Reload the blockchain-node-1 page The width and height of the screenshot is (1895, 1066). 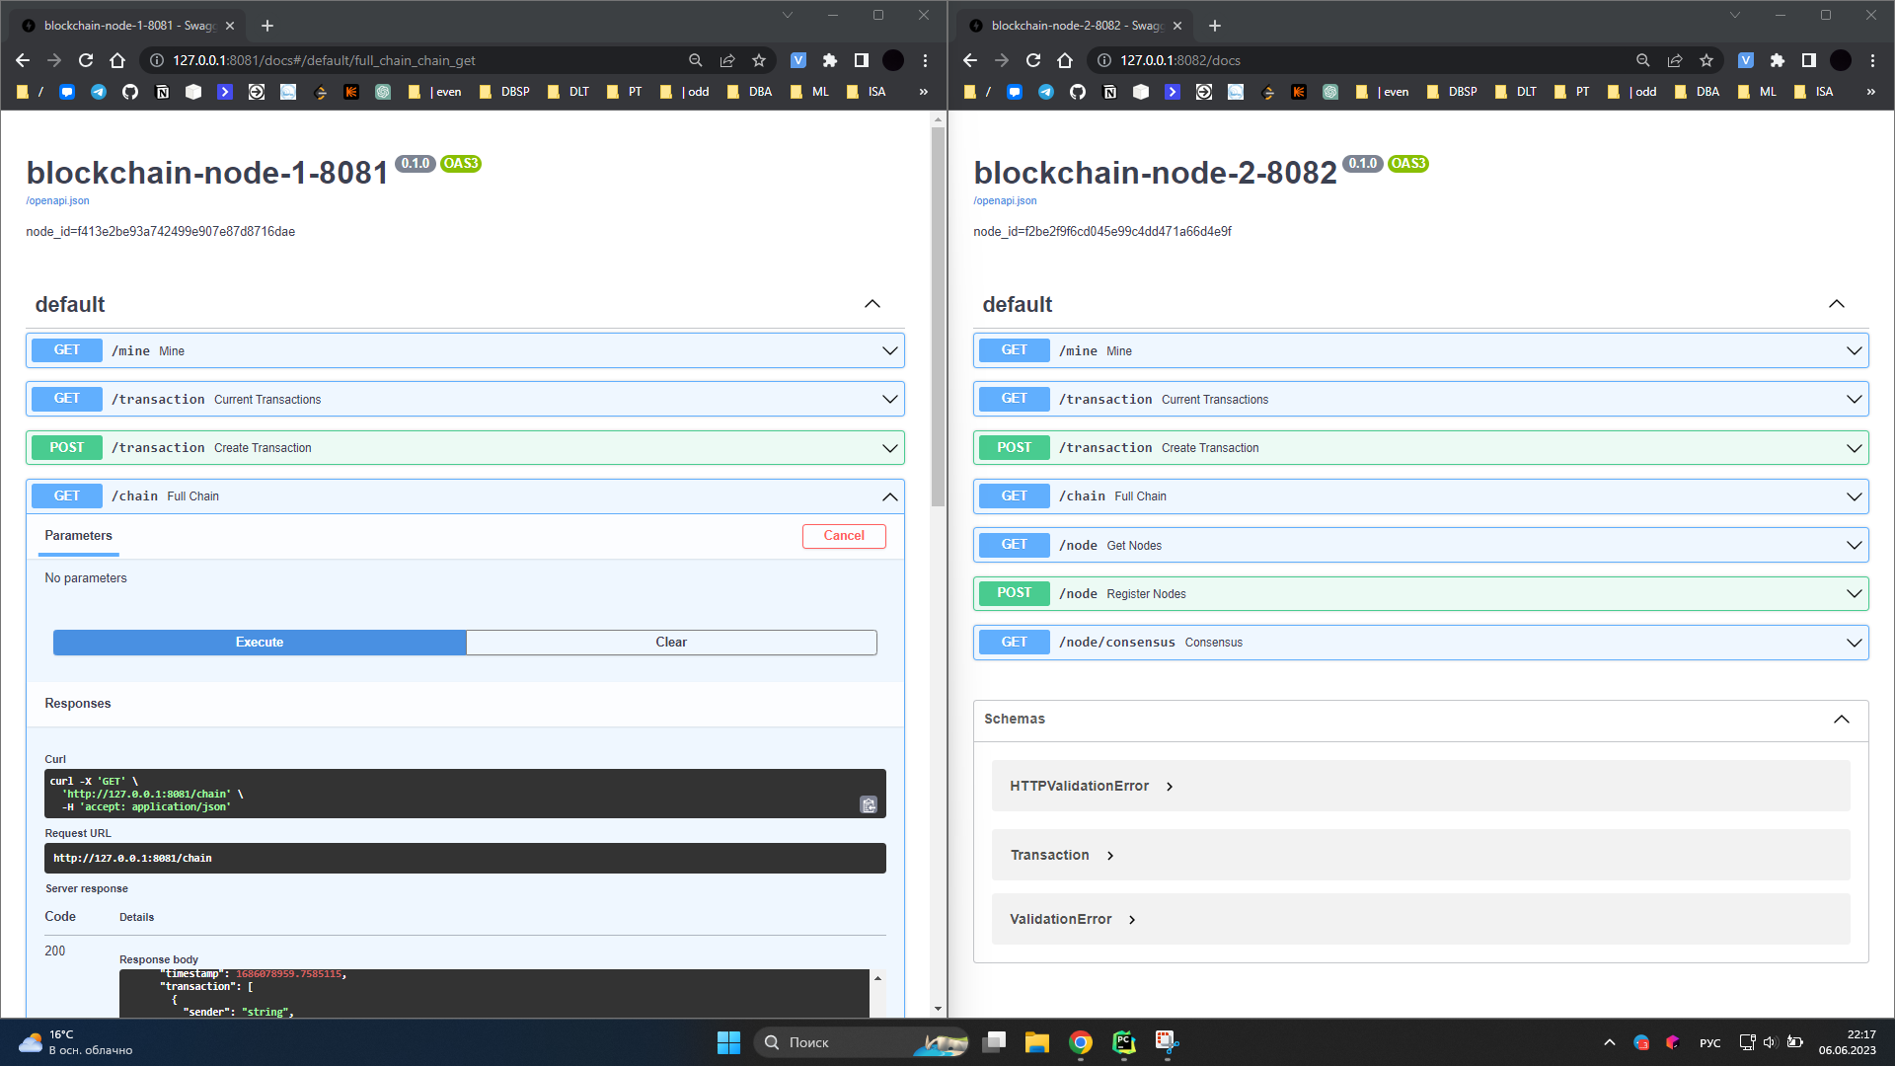[x=86, y=60]
